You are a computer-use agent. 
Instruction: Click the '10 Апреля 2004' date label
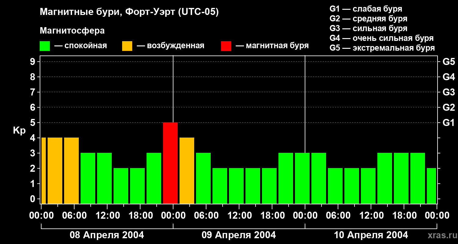371,235
